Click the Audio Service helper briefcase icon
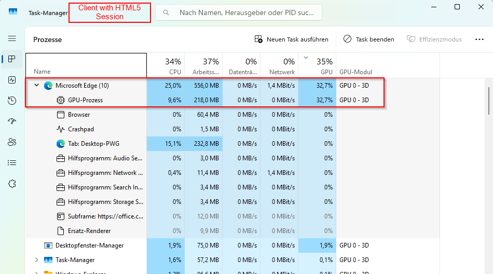493x274 pixels. coord(60,158)
